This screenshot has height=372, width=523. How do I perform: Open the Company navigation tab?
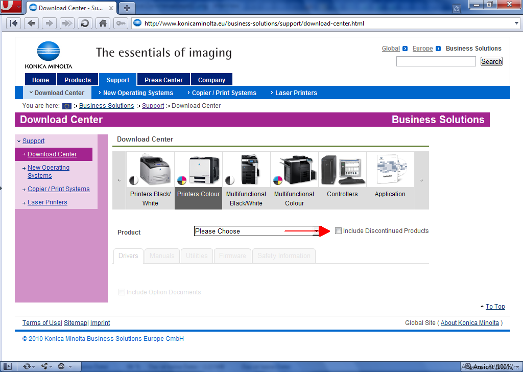[x=211, y=80]
